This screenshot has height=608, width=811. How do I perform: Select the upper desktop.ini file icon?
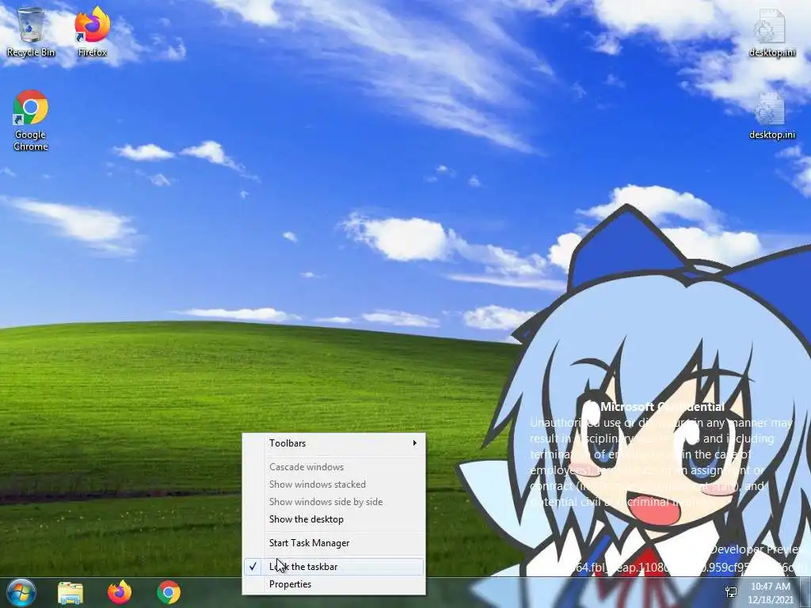771,32
